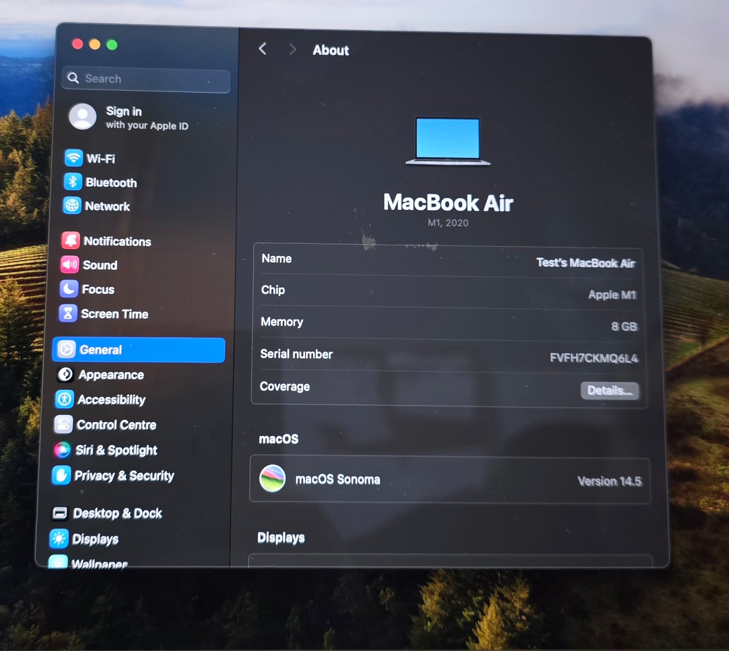Image resolution: width=729 pixels, height=651 pixels.
Task: Click the Test's MacBook Air name field
Action: [585, 263]
